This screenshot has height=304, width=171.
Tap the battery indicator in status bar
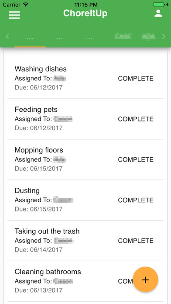pos(161,4)
